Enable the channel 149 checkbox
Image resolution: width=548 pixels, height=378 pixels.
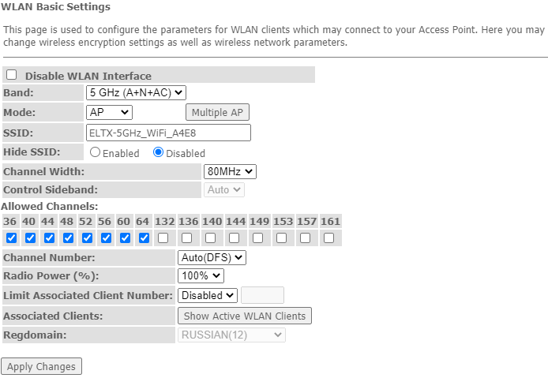click(x=257, y=238)
